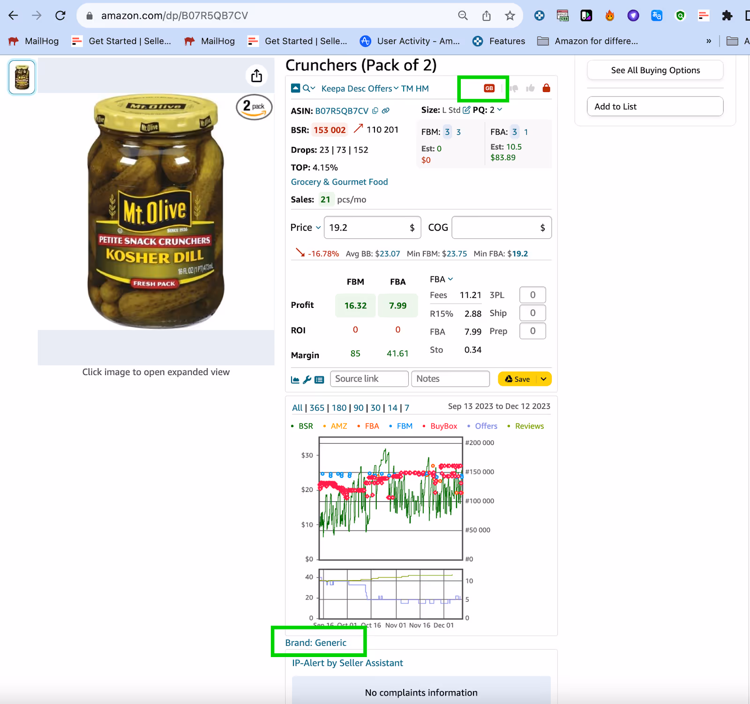This screenshot has width=750, height=704.
Task: Select the 365 day chart range
Action: tap(317, 408)
